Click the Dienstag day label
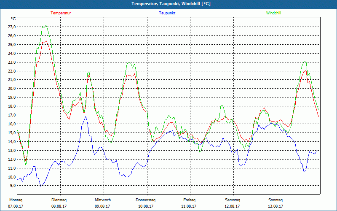 tap(59, 200)
